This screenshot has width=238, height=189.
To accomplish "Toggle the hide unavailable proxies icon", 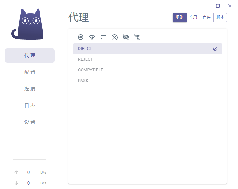I will (114, 37).
